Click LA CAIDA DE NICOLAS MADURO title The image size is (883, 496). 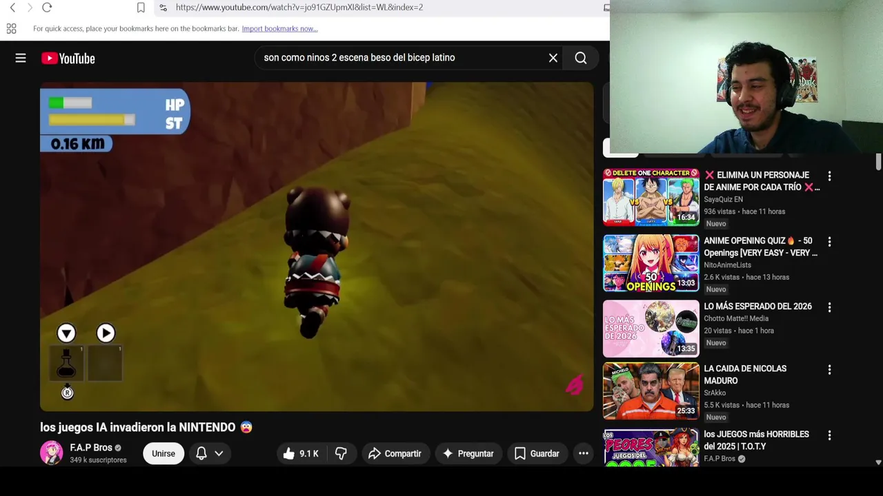[x=745, y=374]
